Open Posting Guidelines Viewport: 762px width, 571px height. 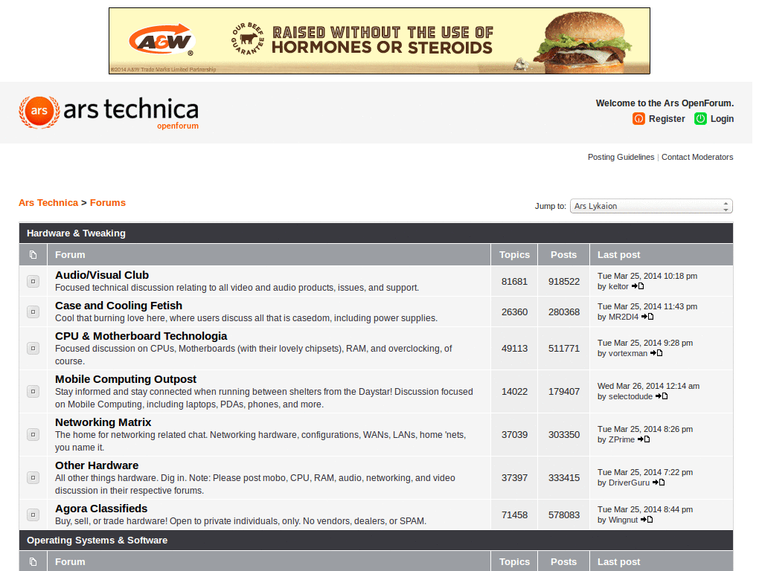tap(621, 157)
